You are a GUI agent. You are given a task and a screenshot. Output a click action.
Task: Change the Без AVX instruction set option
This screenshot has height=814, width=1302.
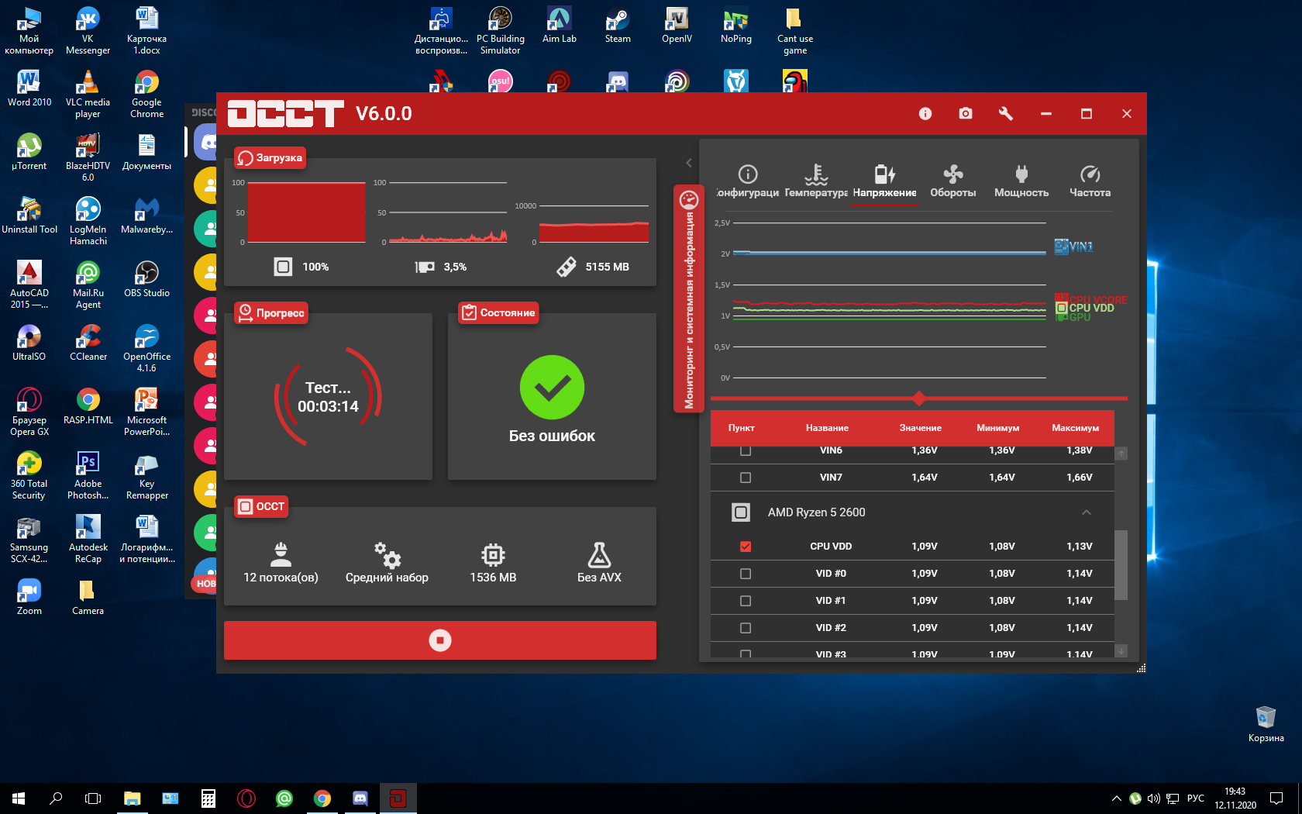(599, 564)
